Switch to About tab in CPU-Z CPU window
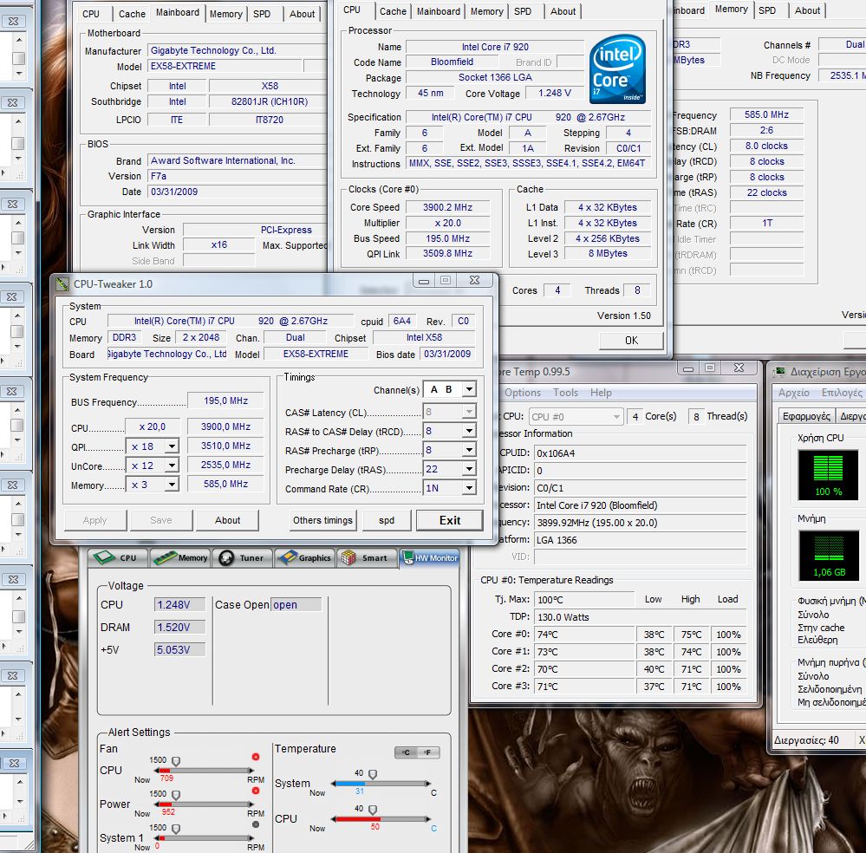This screenshot has height=853, width=866. [x=563, y=11]
